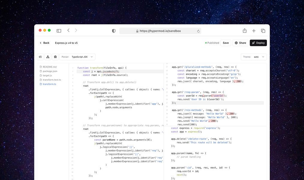The width and height of the screenshot is (304, 180).
Task: Focus the hypermod.io/sandbox address bar
Action: click(160, 31)
